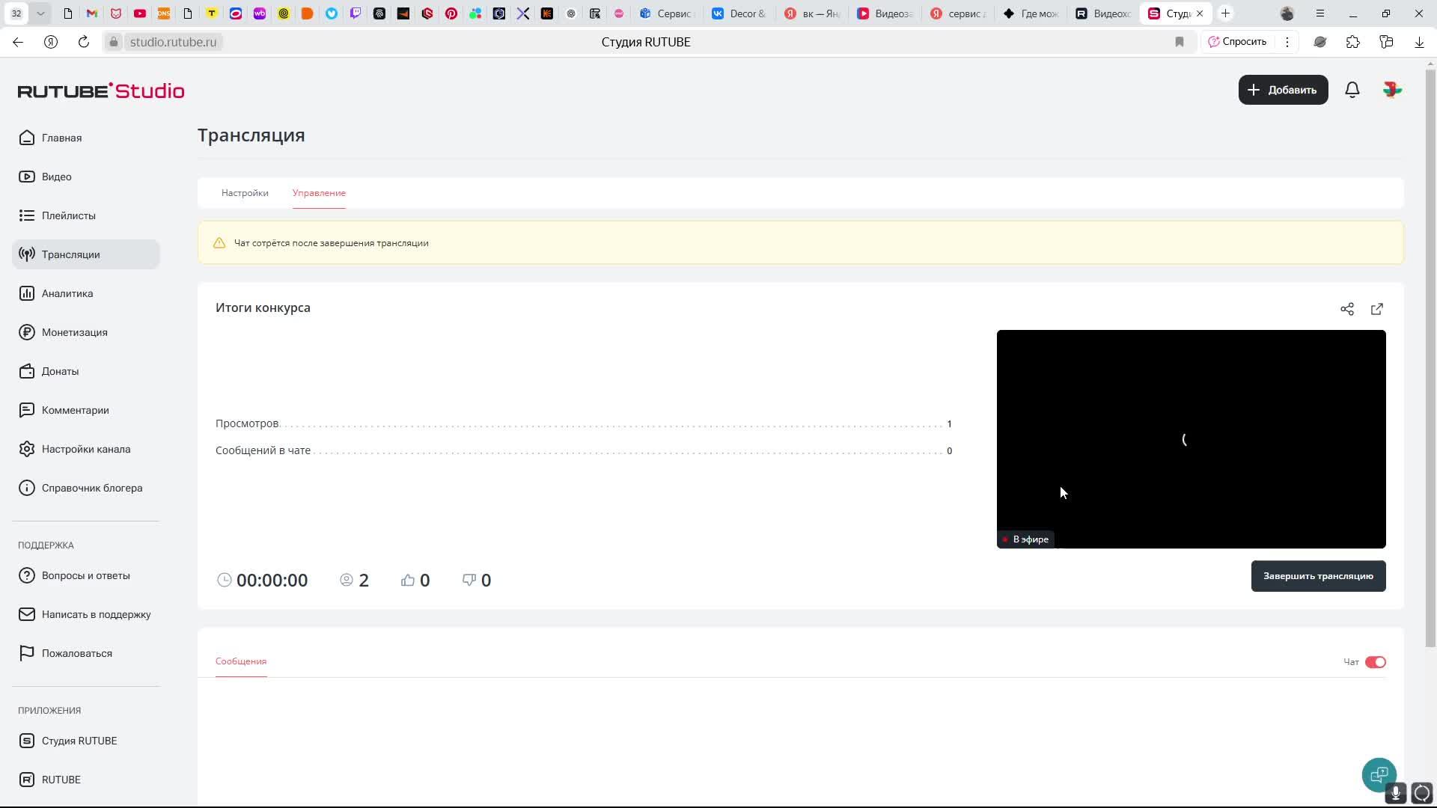
Task: Click Написать в поддержку
Action: tap(85, 614)
